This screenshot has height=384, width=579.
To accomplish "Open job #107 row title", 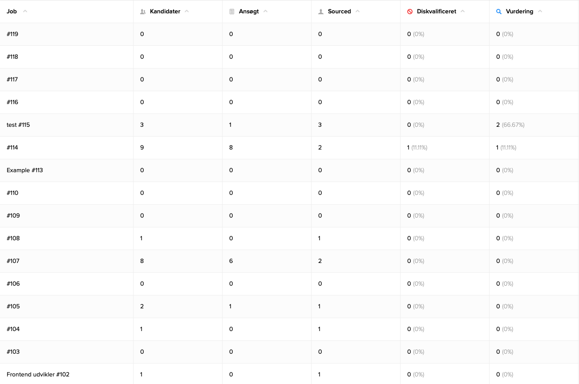I will tap(13, 261).
